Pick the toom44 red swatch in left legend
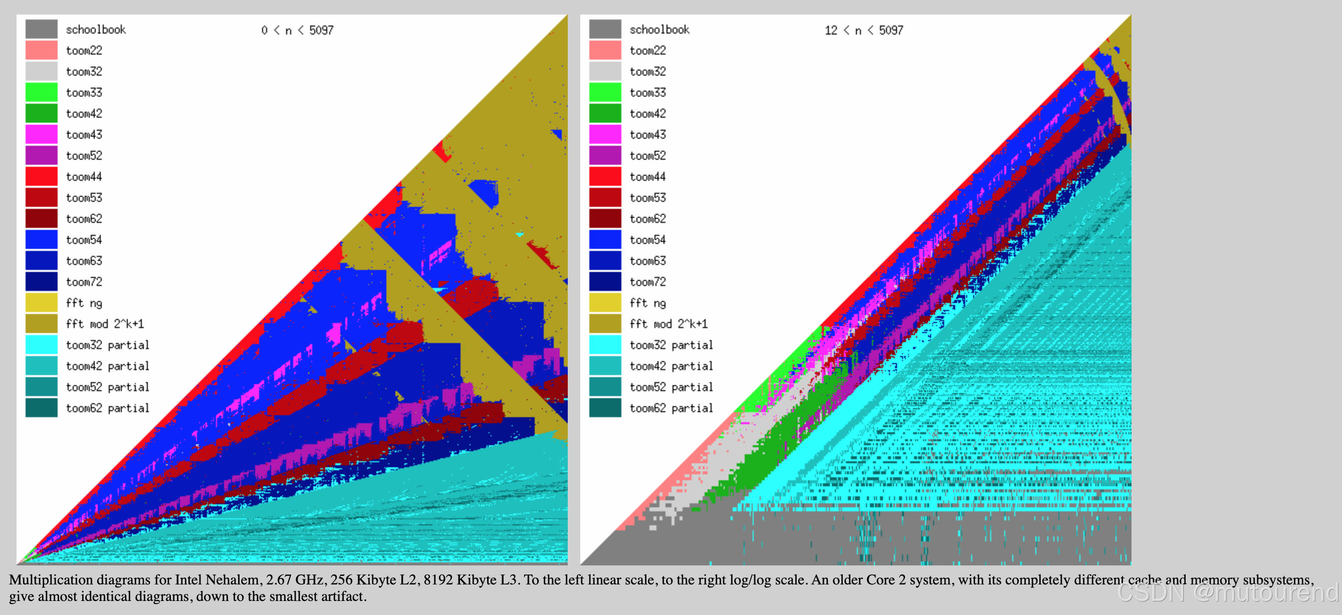The width and height of the screenshot is (1342, 615). (41, 176)
